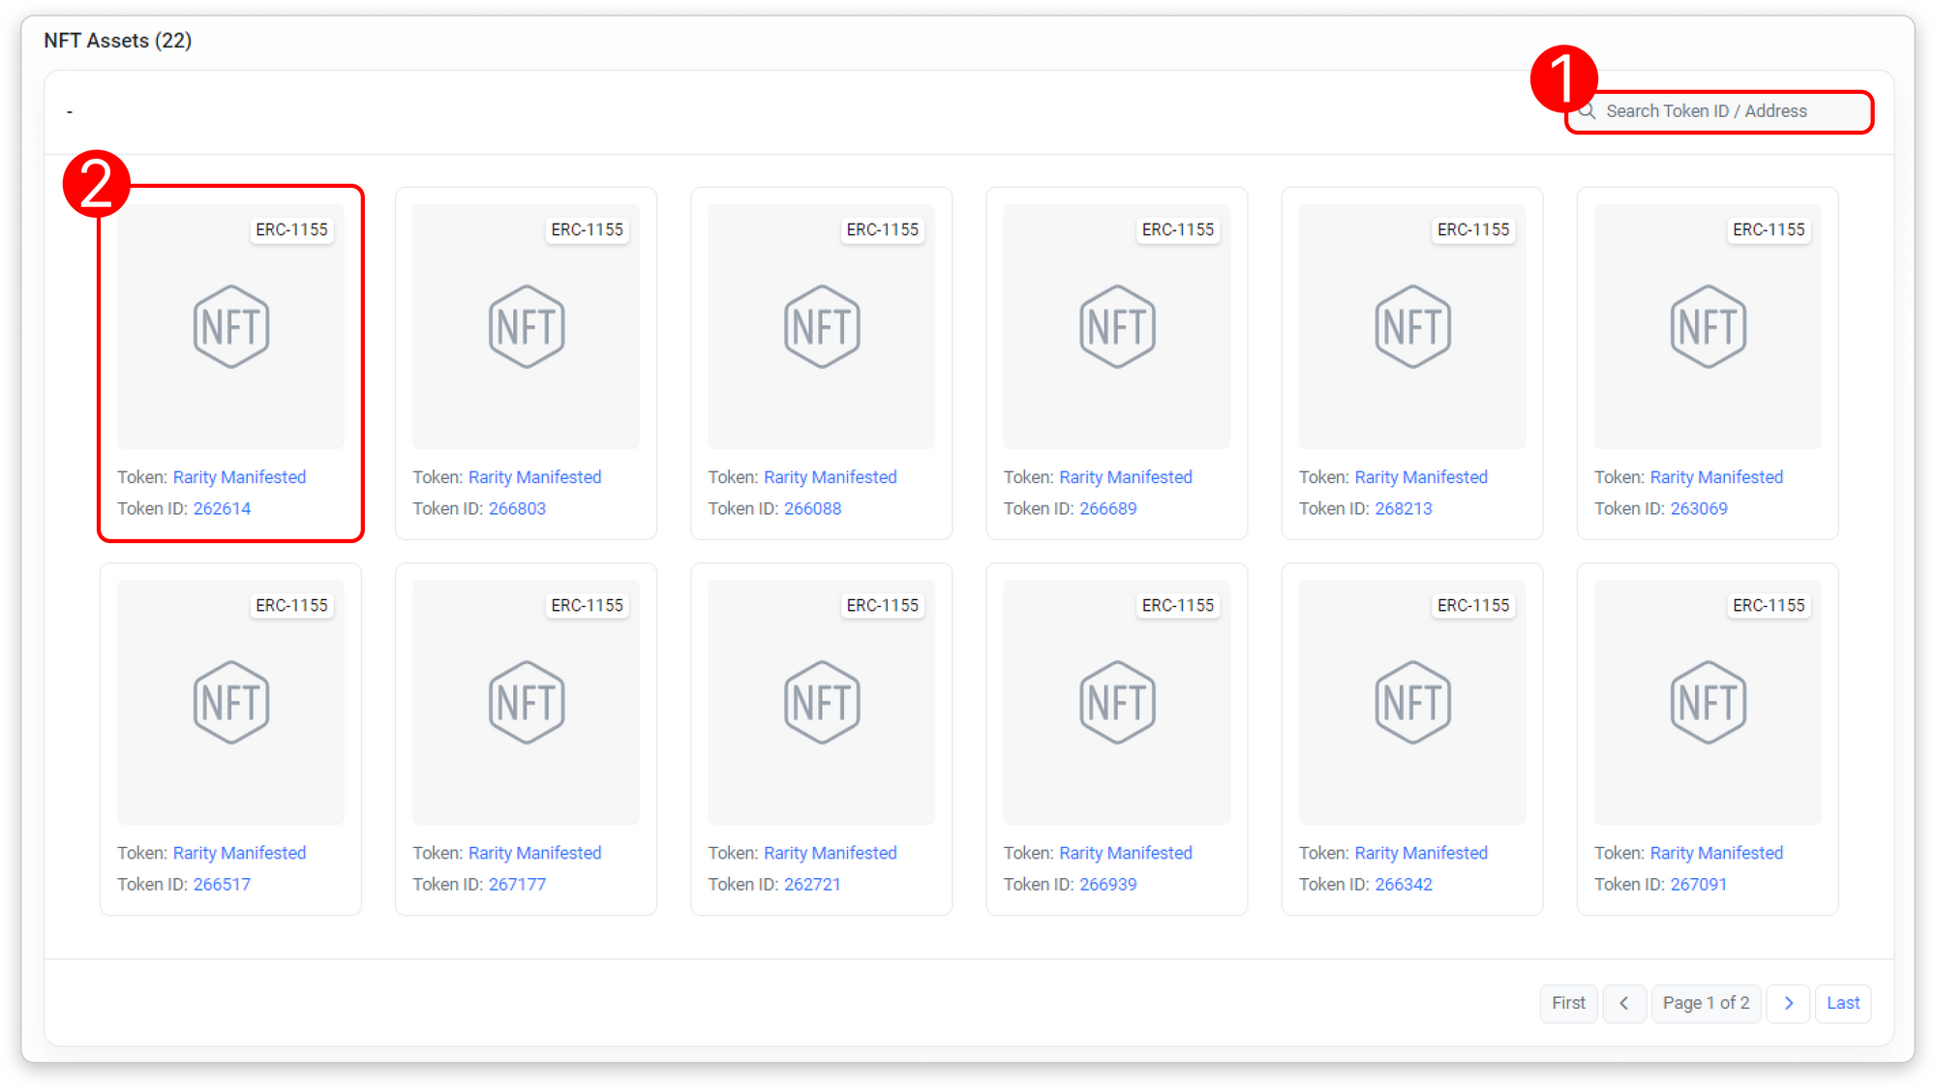Jump to the Last page
This screenshot has width=1936, height=1089.
coord(1842,1003)
